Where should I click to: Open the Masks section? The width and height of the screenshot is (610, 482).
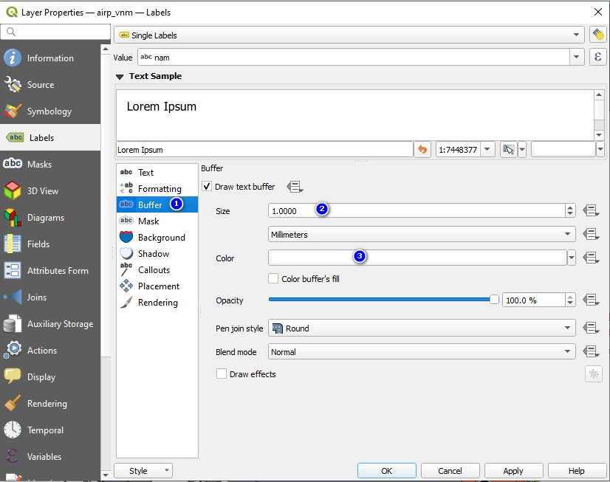(x=50, y=165)
